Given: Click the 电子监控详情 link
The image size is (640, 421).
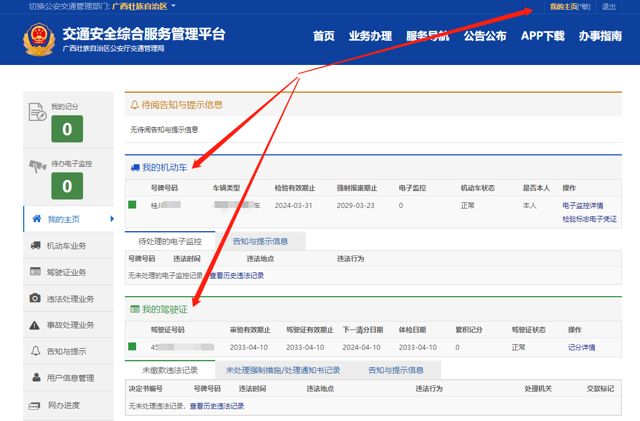Looking at the screenshot, I should pyautogui.click(x=582, y=206).
